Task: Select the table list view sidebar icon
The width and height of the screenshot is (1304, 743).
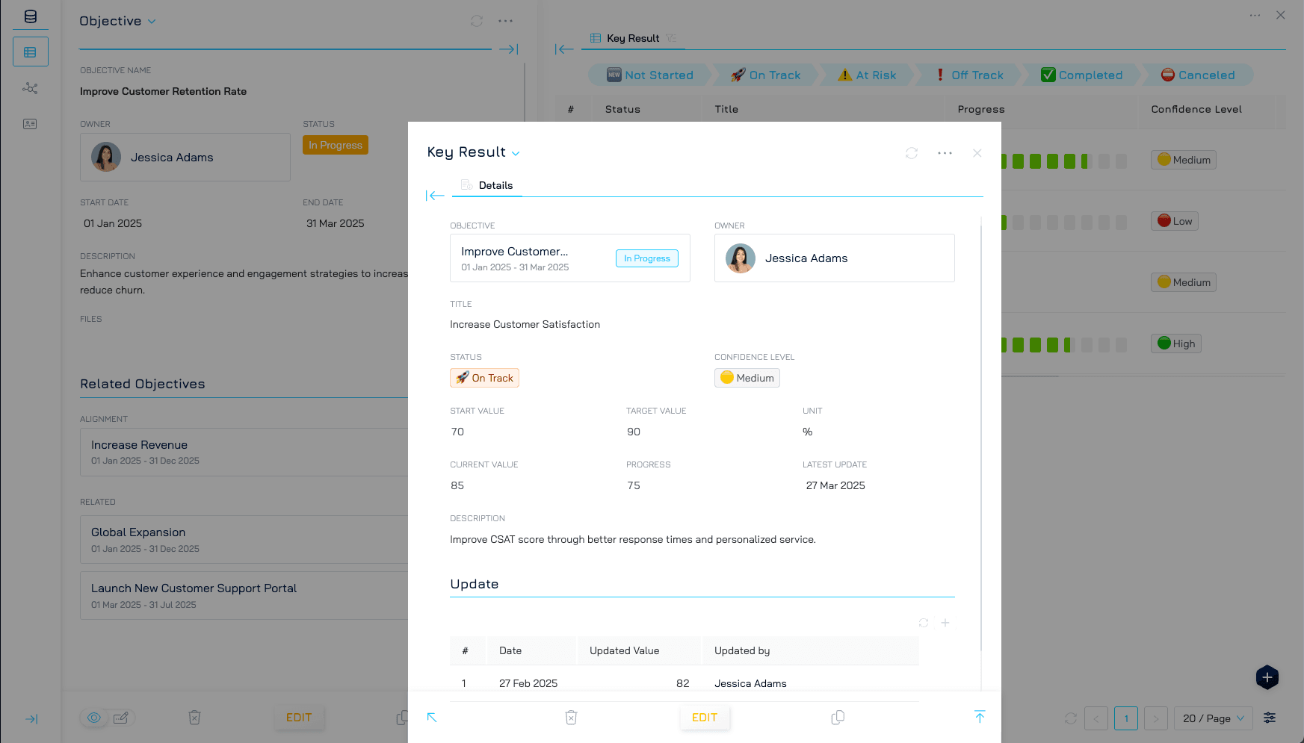Action: coord(31,52)
